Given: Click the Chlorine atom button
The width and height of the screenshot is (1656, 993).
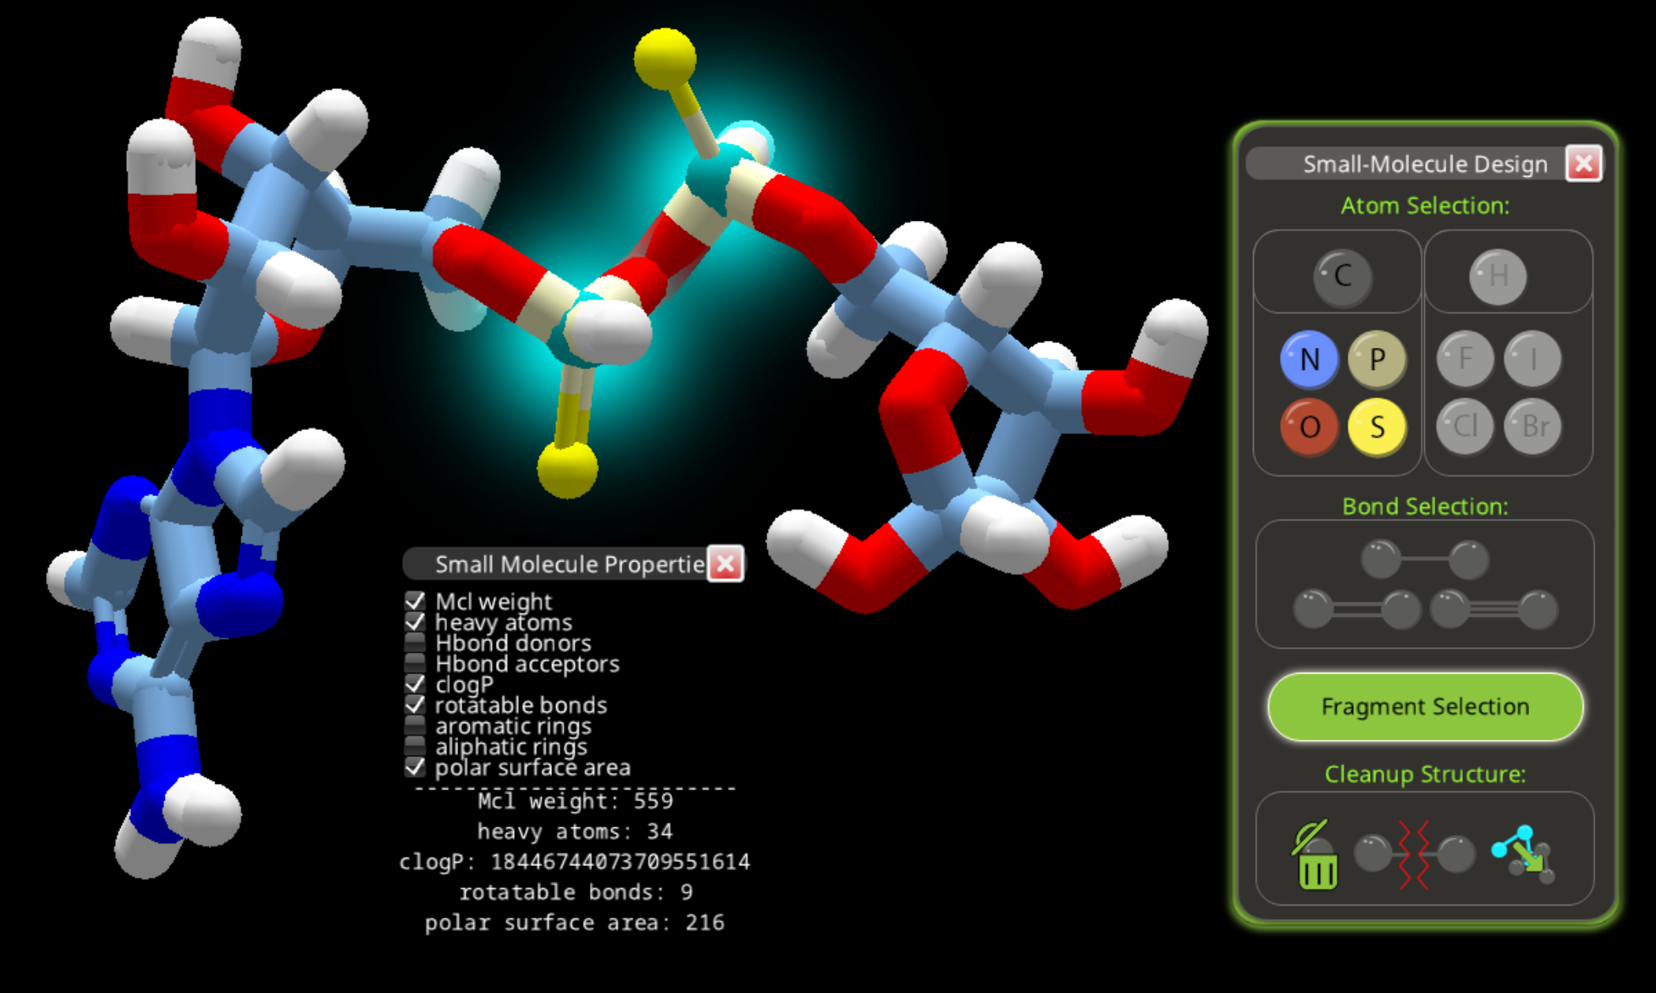Looking at the screenshot, I should [x=1464, y=427].
